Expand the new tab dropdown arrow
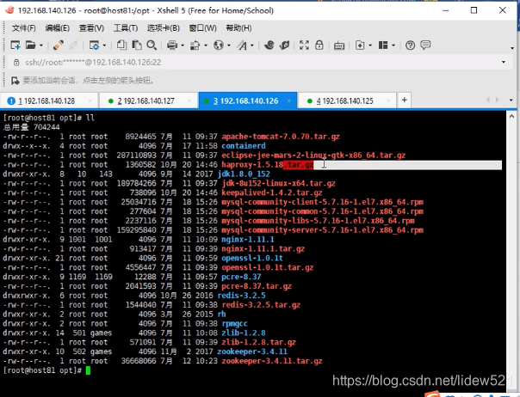Viewport: 520px width, 397px height. (x=370, y=46)
